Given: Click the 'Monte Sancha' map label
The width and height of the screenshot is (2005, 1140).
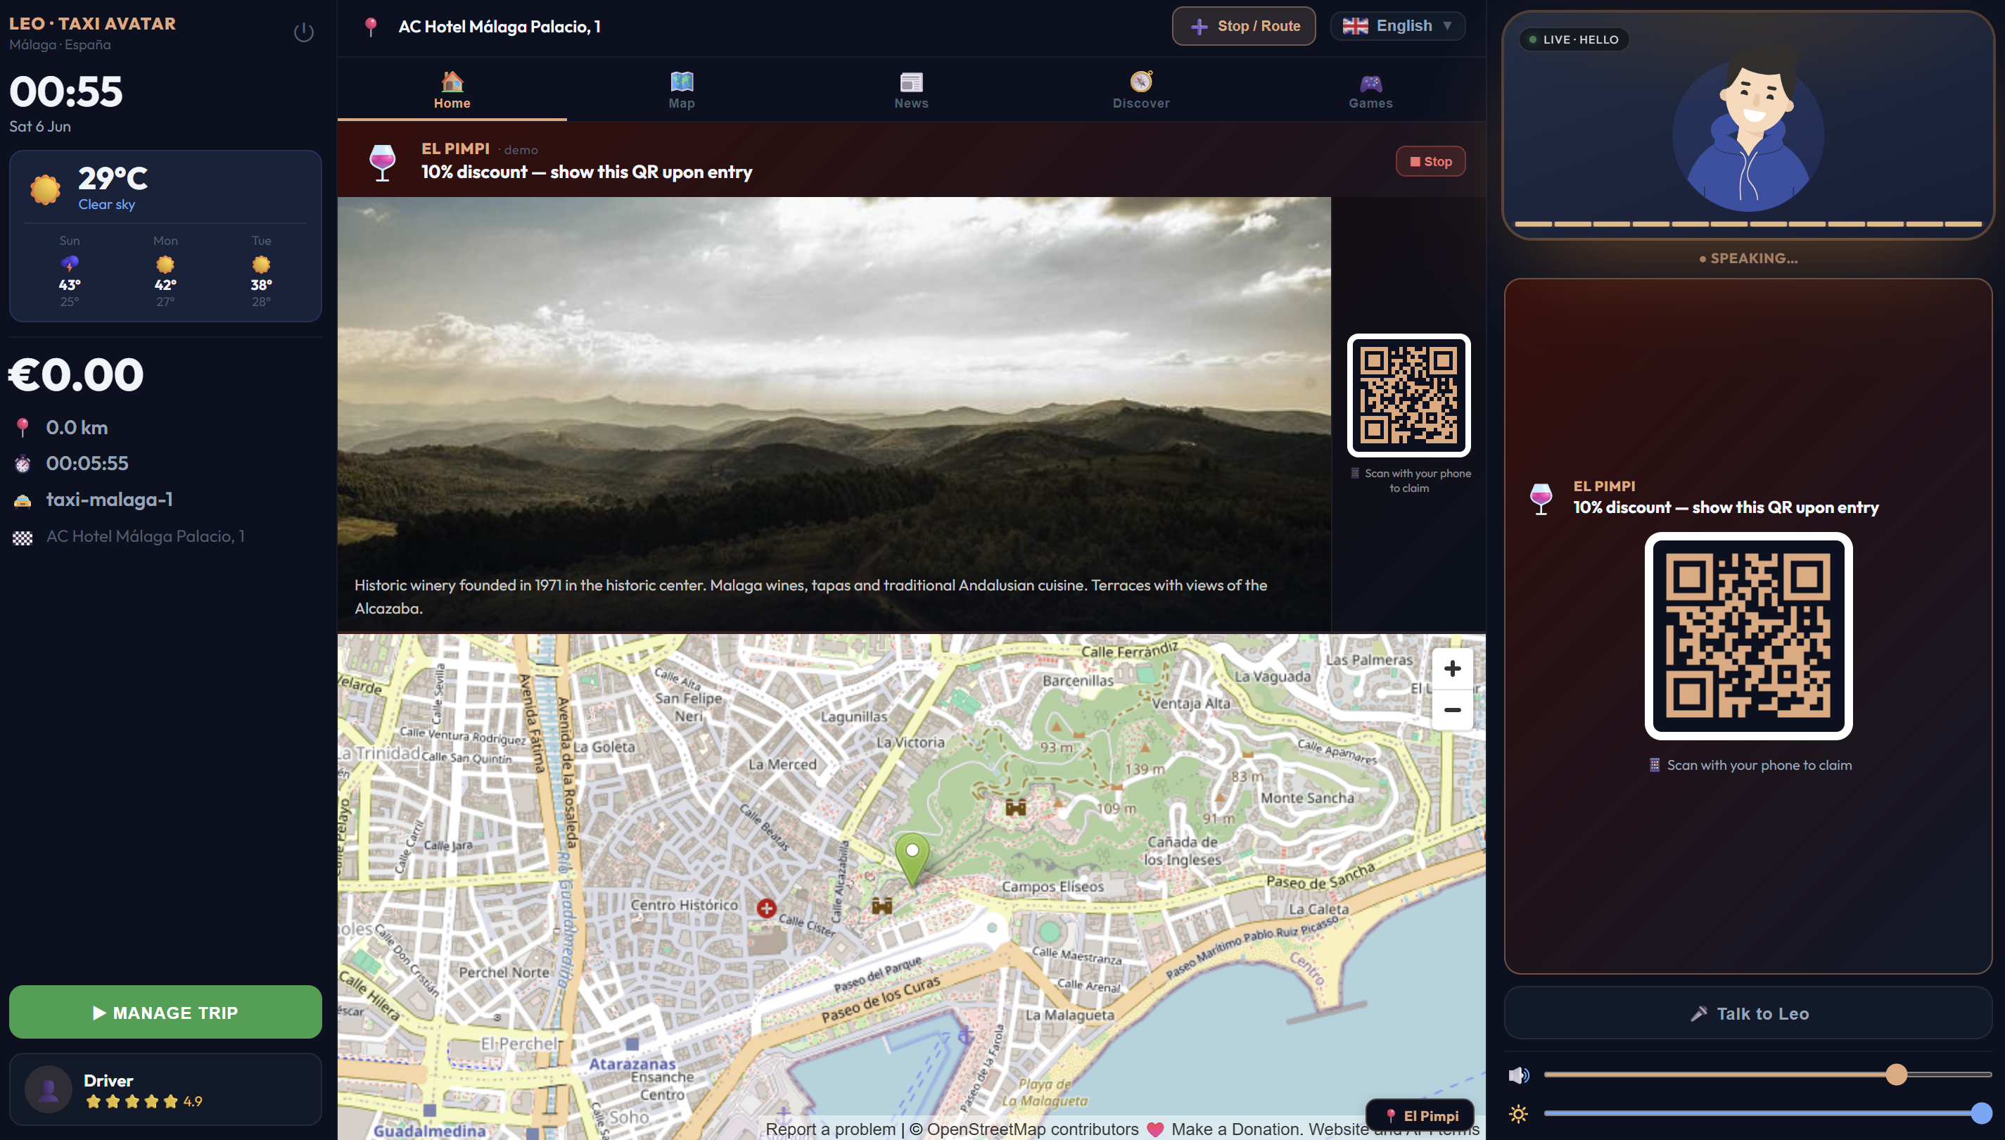Looking at the screenshot, I should [x=1307, y=798].
